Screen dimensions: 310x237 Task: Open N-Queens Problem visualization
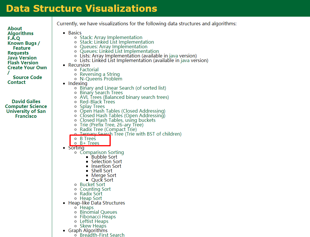(x=101, y=79)
